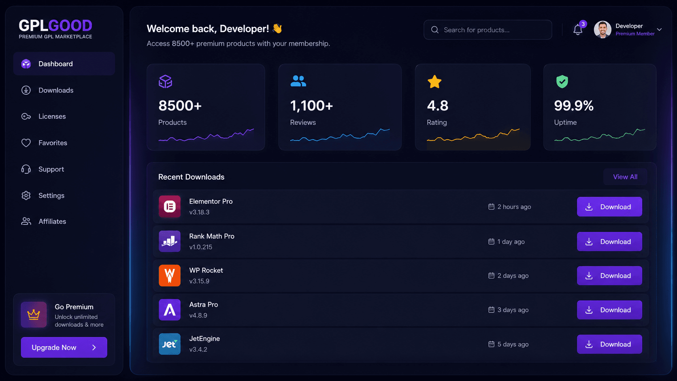Screen dimensions: 677x381
Task: Click the Reviews users icon in stats card
Action: [x=298, y=81]
